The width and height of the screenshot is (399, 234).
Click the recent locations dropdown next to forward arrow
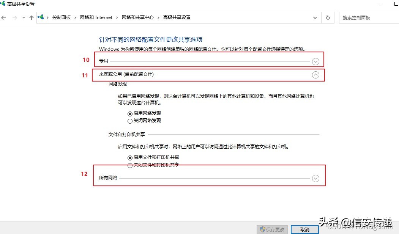coord(23,17)
